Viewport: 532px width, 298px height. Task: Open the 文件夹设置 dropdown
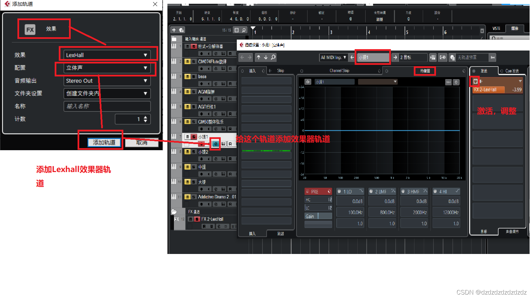[x=107, y=94]
